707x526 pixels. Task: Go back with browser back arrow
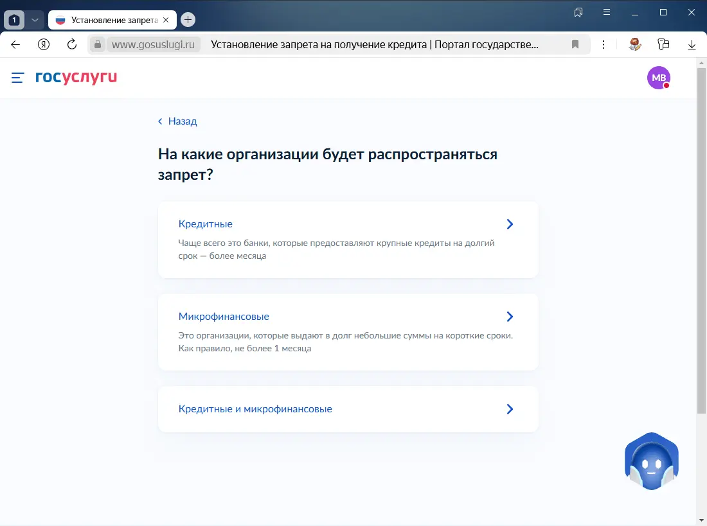[15, 44]
